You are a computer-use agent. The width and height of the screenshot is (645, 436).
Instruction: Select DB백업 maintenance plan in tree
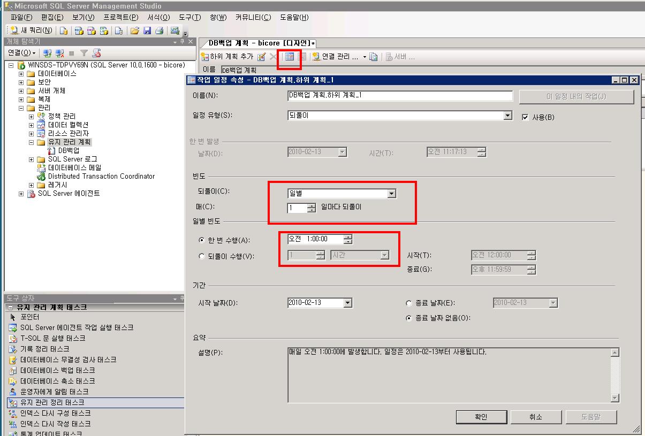64,151
